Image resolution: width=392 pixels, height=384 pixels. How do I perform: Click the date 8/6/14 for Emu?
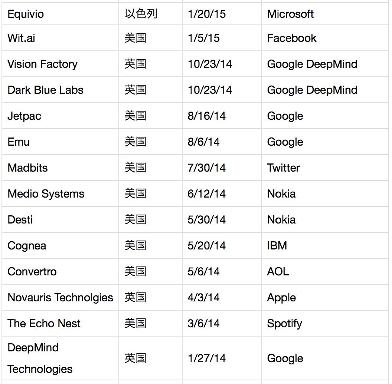[203, 142]
